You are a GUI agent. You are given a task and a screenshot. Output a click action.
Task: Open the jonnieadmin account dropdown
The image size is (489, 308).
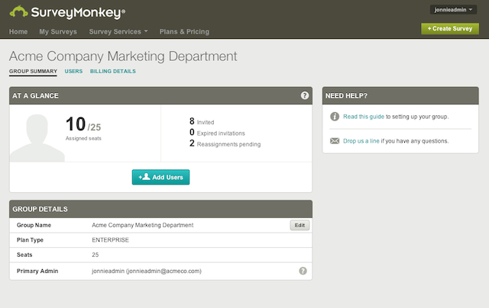click(453, 9)
